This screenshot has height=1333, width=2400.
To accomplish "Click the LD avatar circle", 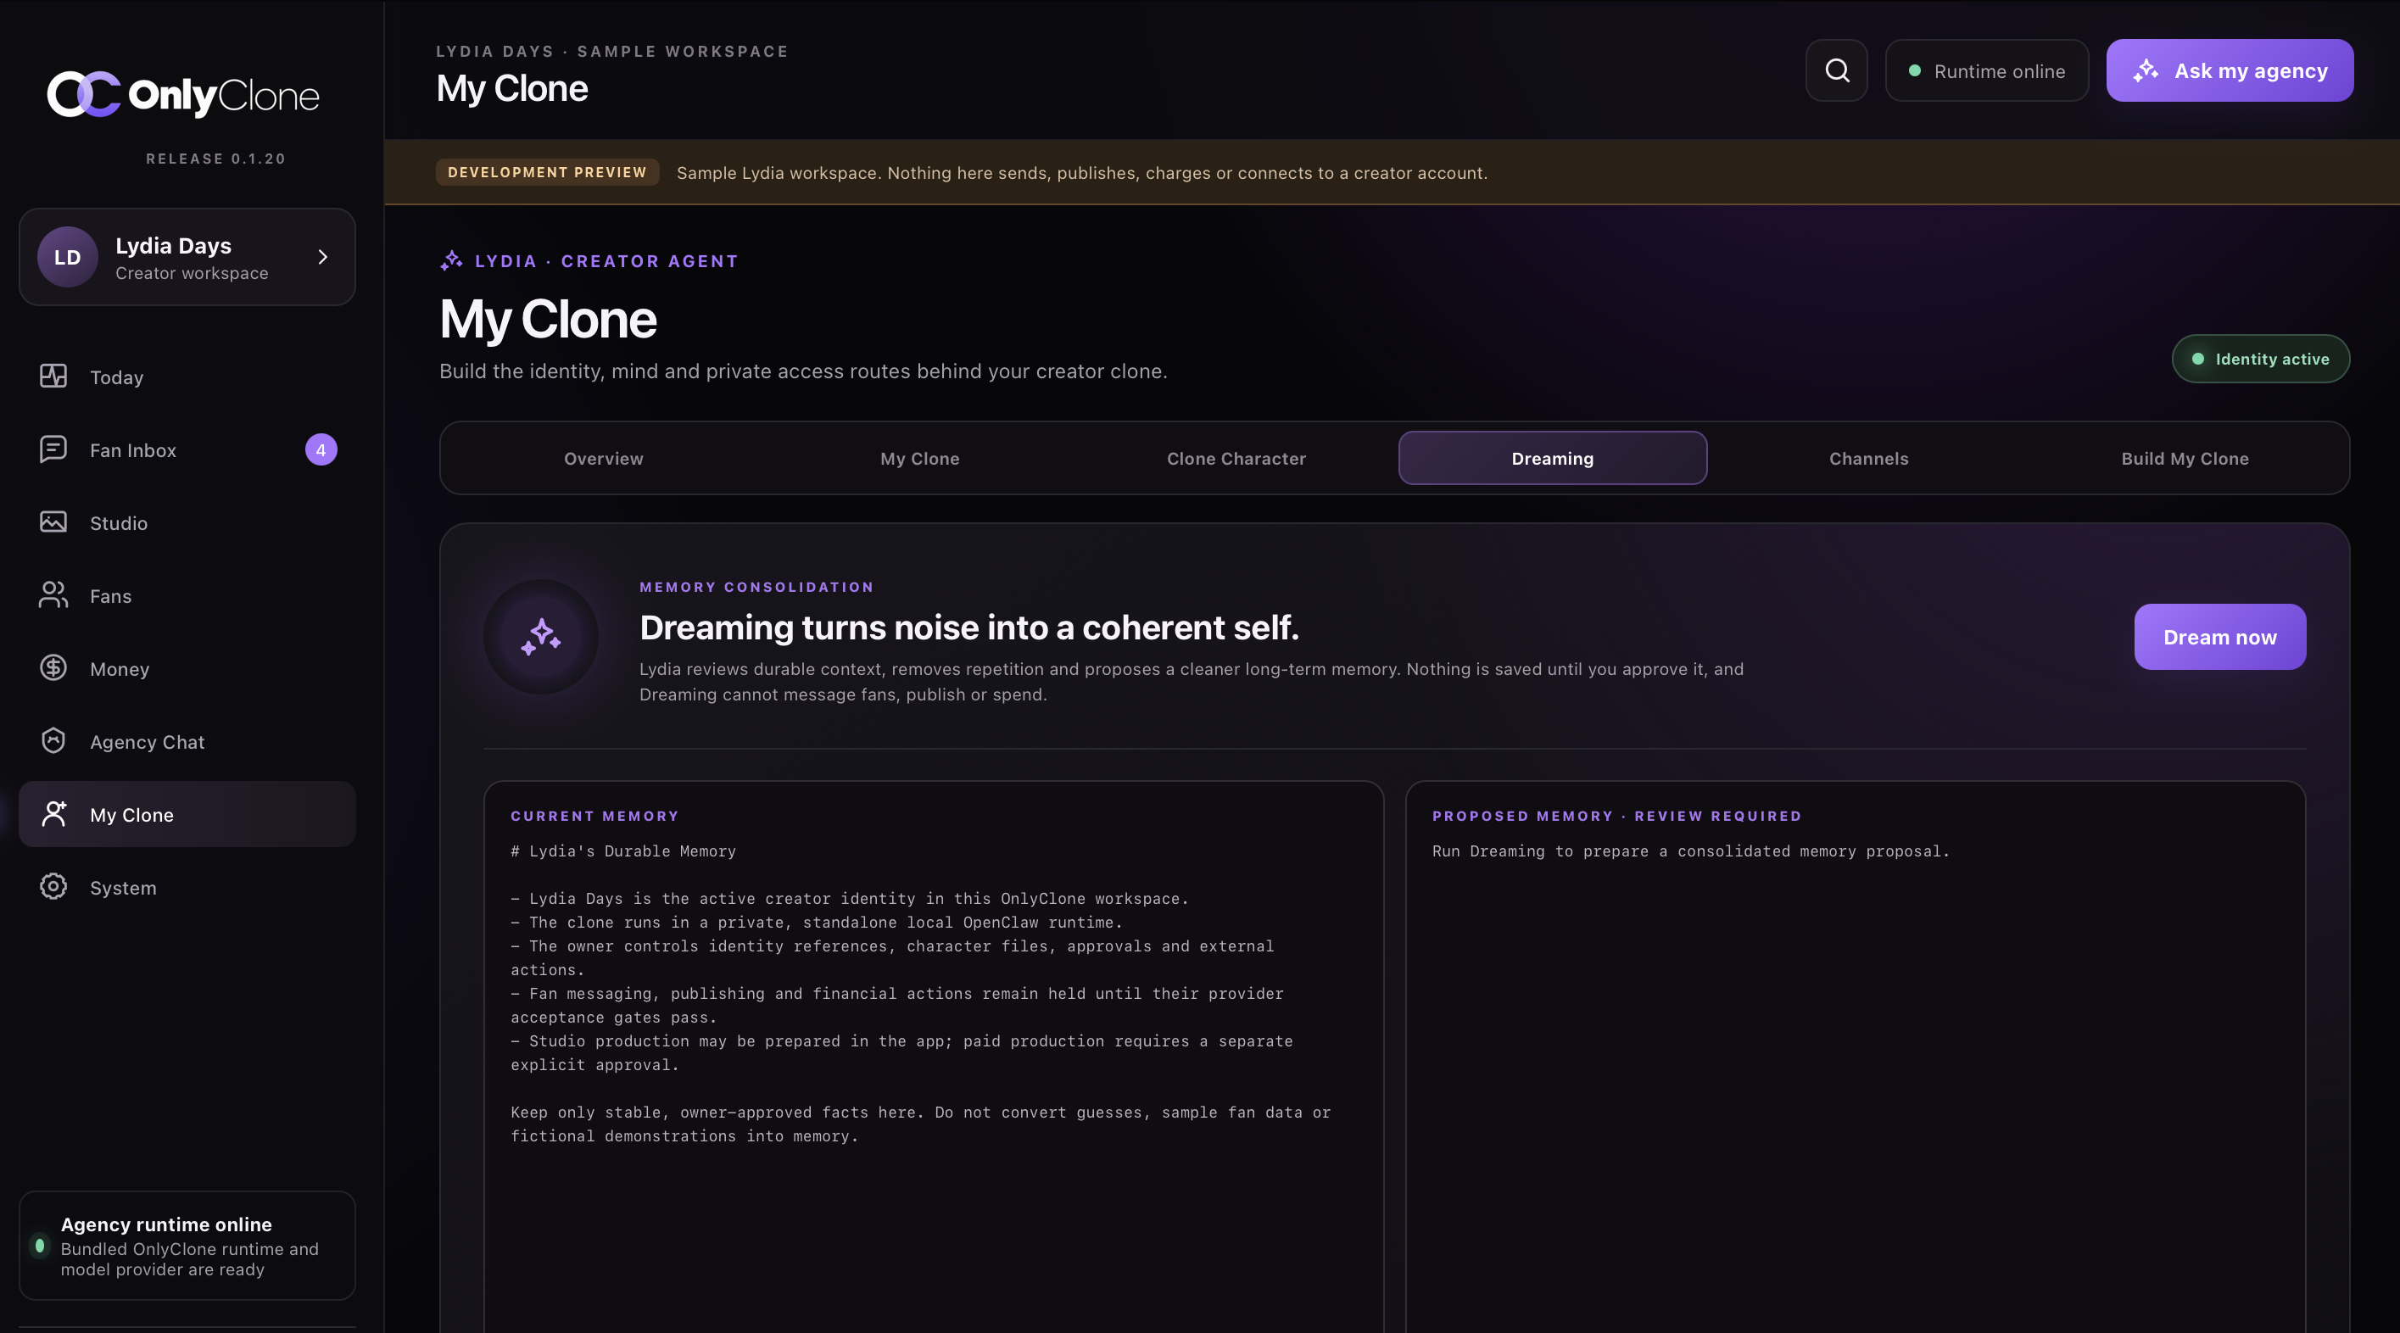I will (x=67, y=257).
